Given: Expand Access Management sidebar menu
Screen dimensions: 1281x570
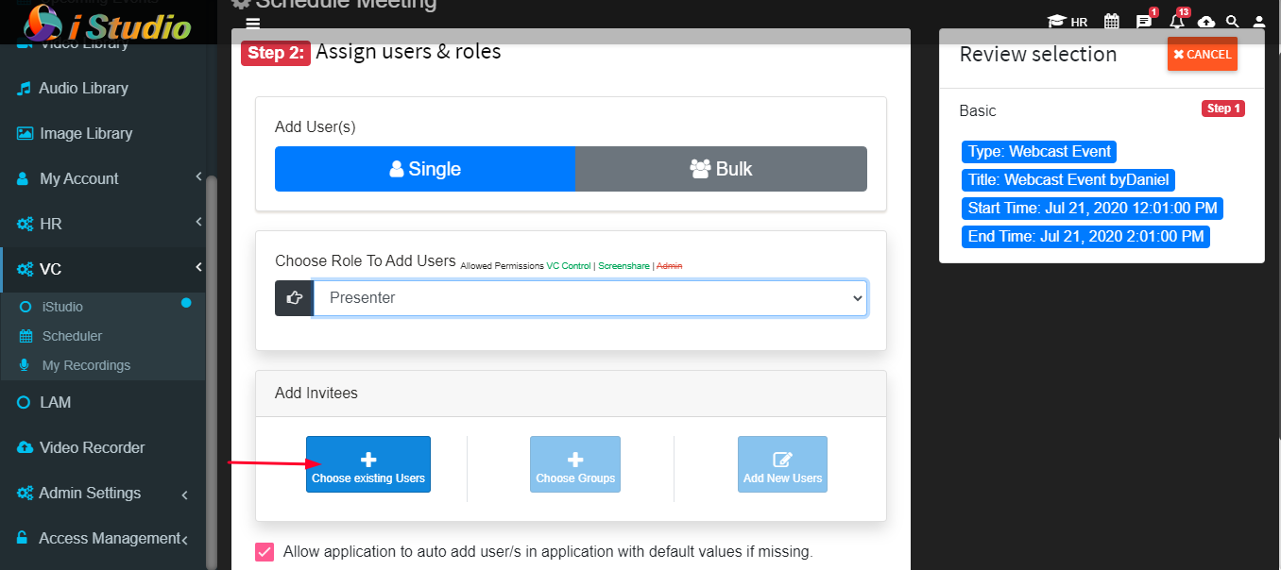Looking at the screenshot, I should click(x=102, y=538).
